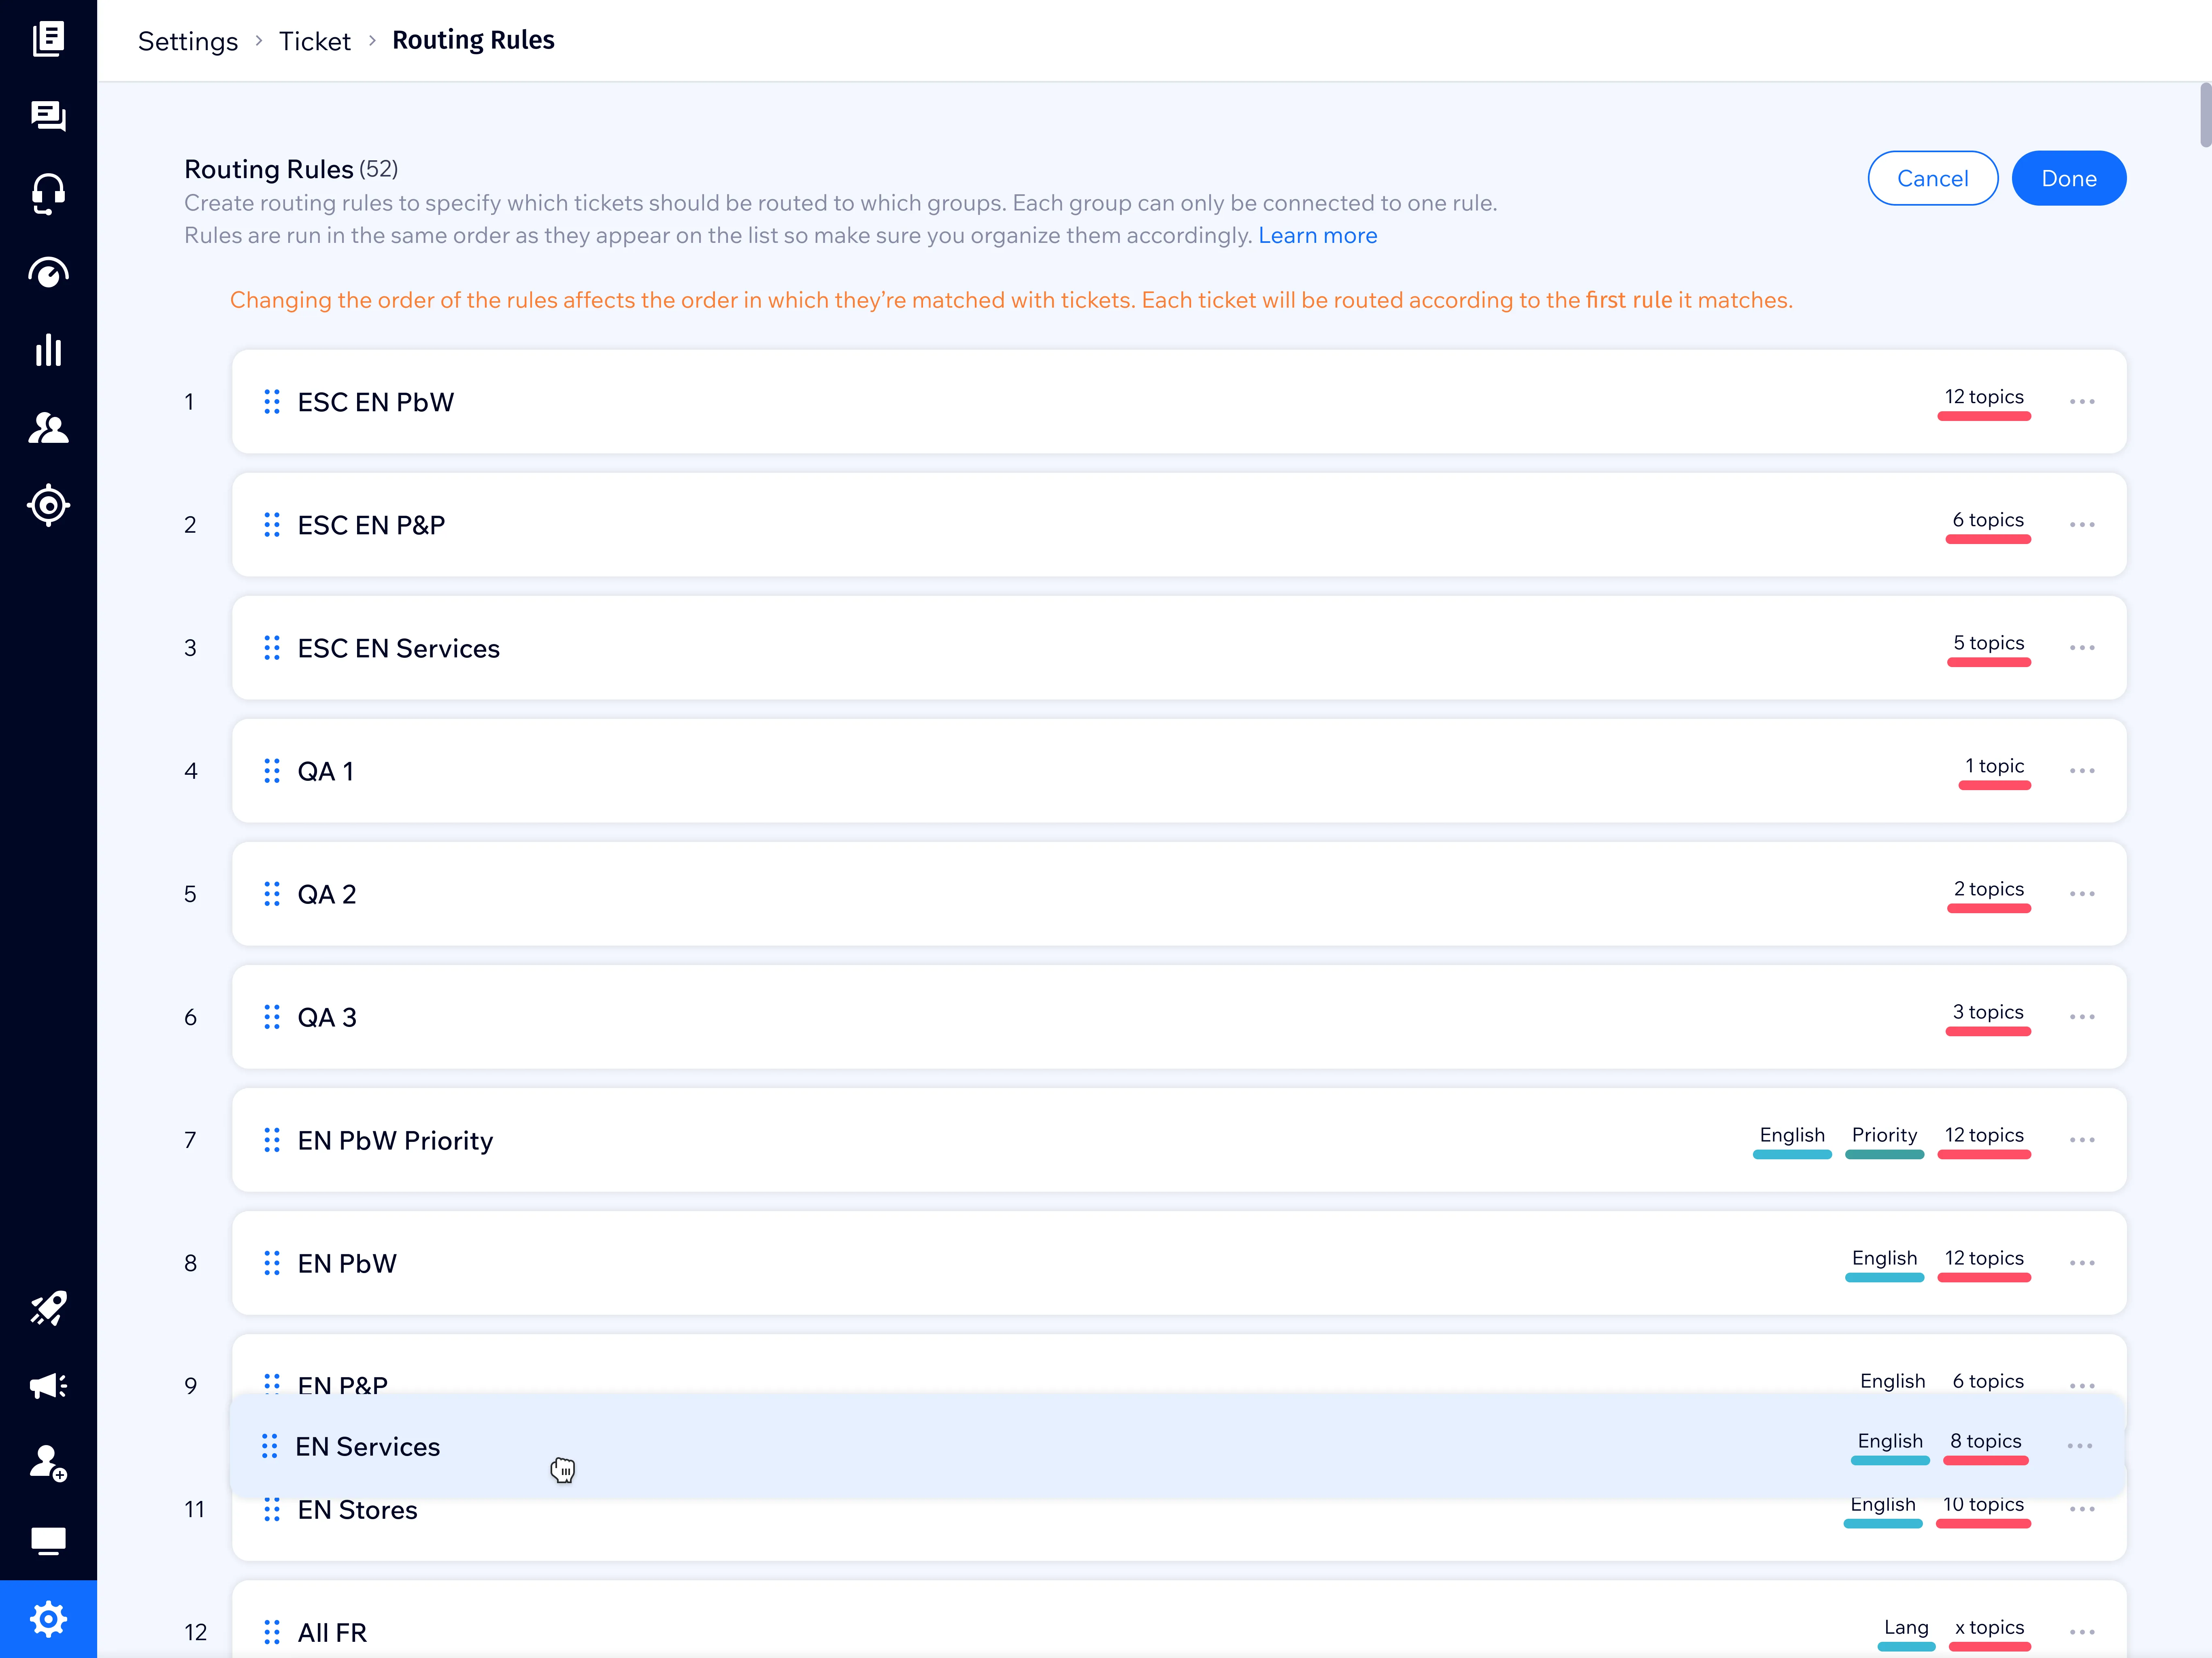Click the 6 topics tag on ESC EN P&P
2212x1658 pixels.
[1988, 525]
